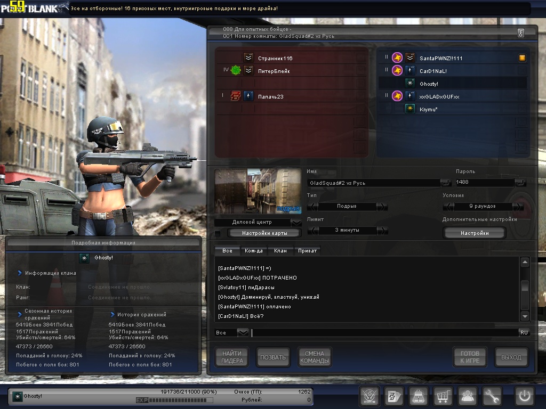Click the СМЕНА КОМАНДЫ button

tap(314, 357)
